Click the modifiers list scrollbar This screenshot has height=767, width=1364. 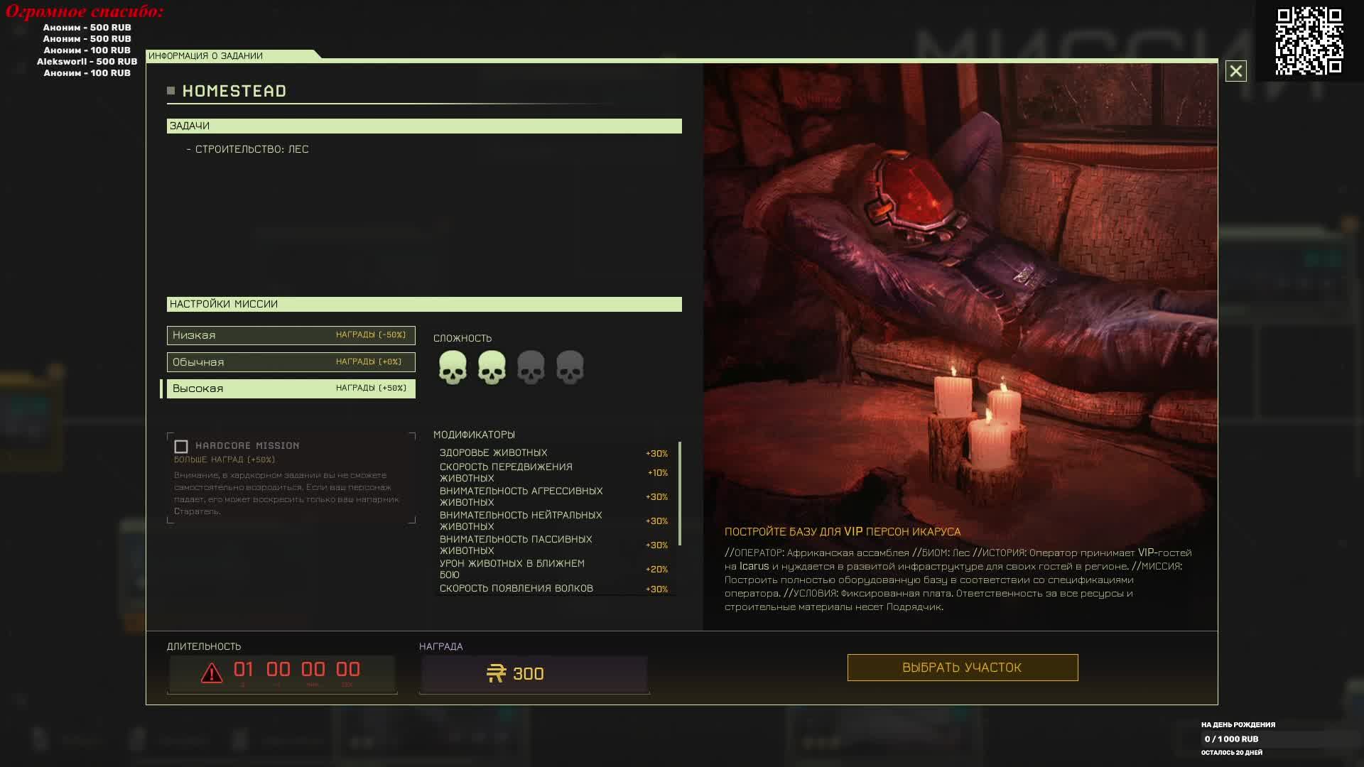click(x=680, y=494)
